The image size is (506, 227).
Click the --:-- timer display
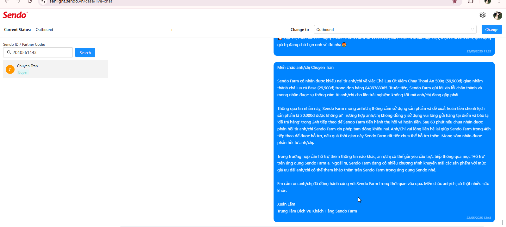point(172,30)
